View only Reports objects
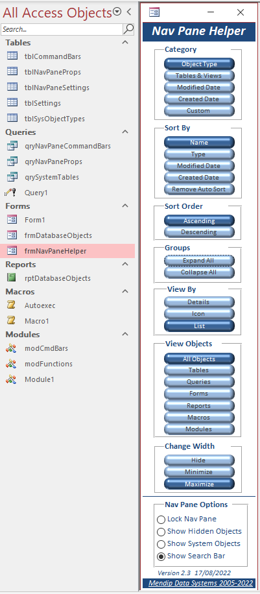Viewport: 260px width, 594px height. coord(199,405)
